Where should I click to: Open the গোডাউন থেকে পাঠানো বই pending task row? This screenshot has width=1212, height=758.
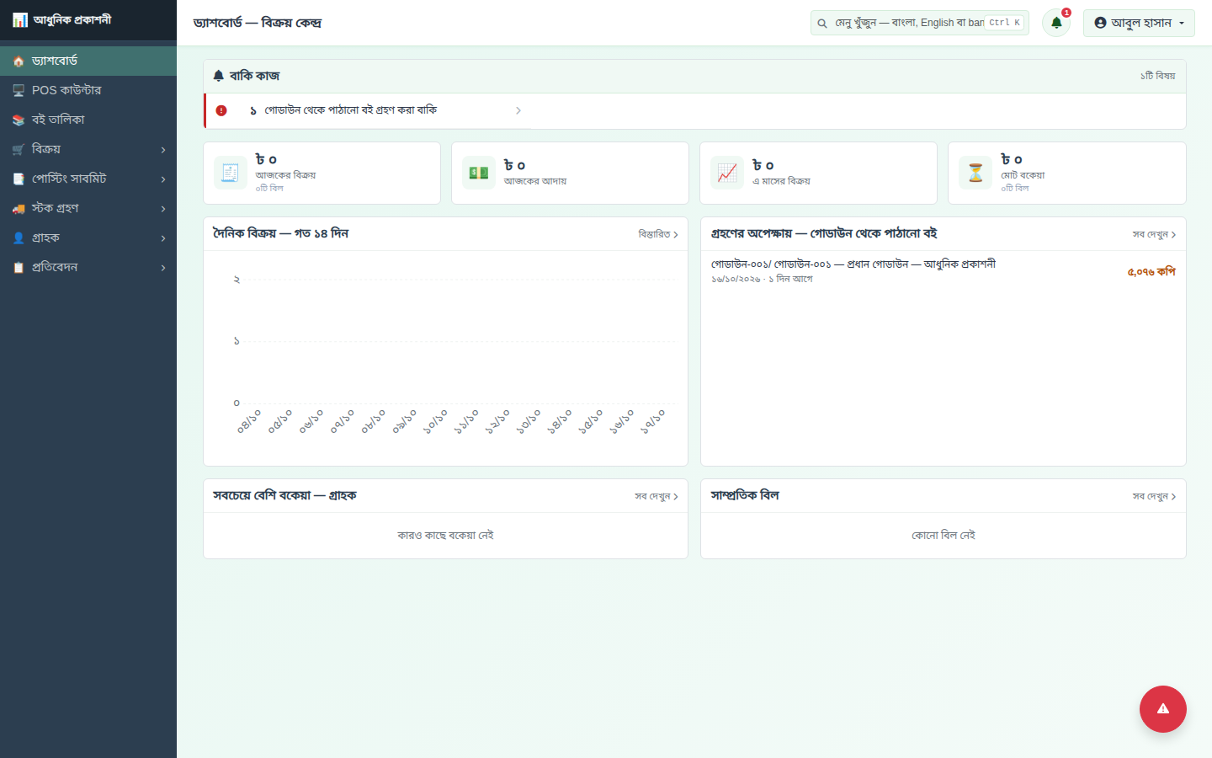368,110
